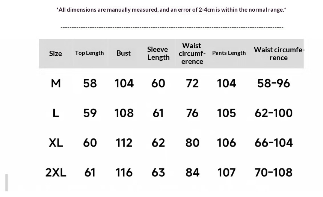The height and width of the screenshot is (197, 323).
Task: Click sleeve length 63 for size 2XL
Action: [x=158, y=172]
